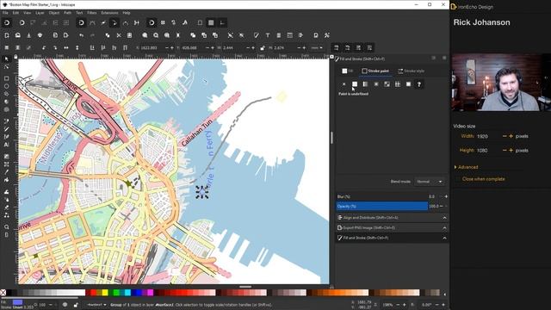Pick the blue palette swatch
Image resolution: width=551 pixels, height=310 pixels.
139,293
